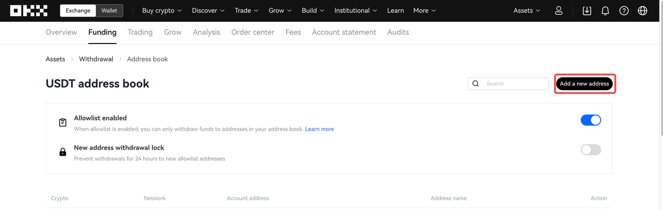
Task: Open the user profile icon
Action: tap(558, 10)
